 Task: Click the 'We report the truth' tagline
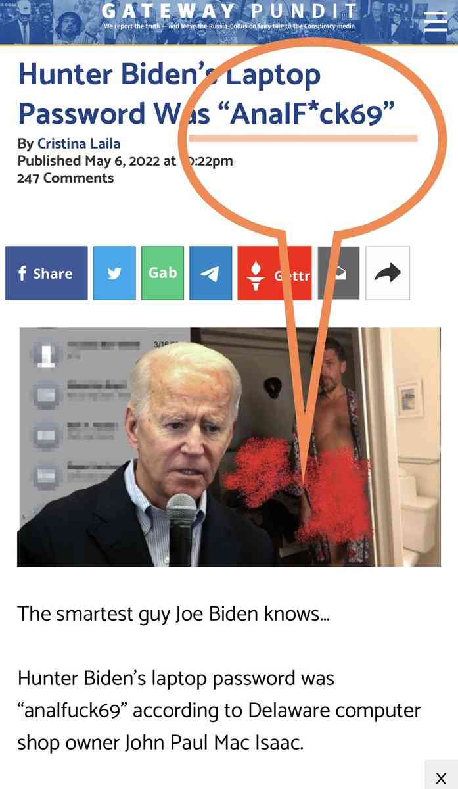pos(229,26)
